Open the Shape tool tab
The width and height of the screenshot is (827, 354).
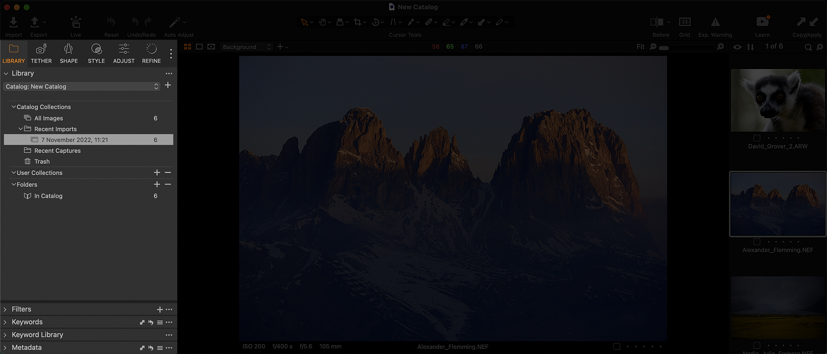[69, 54]
